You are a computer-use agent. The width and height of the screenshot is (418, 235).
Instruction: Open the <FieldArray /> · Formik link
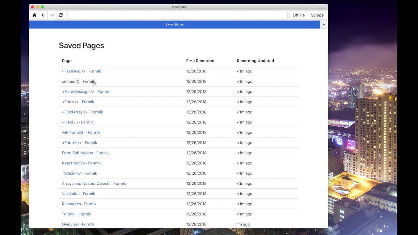click(x=82, y=112)
